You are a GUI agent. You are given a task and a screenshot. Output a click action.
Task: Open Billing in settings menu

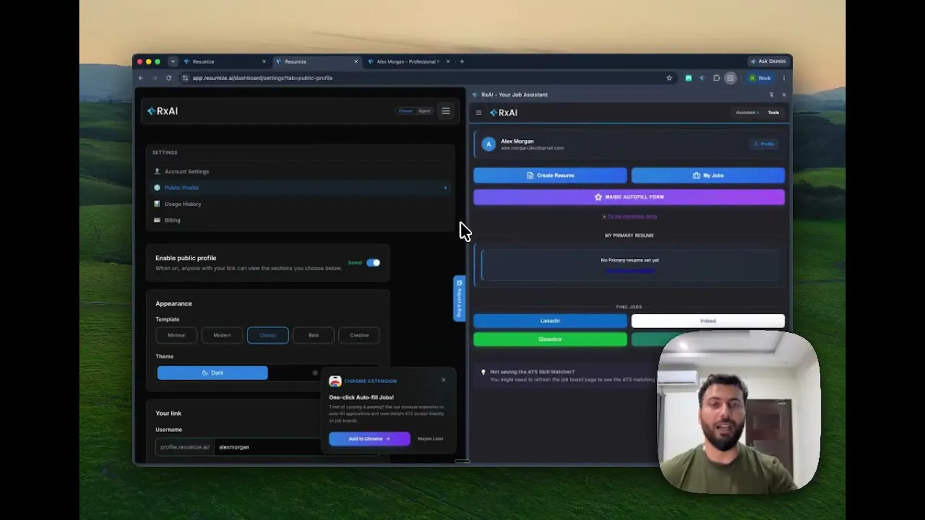click(301, 220)
